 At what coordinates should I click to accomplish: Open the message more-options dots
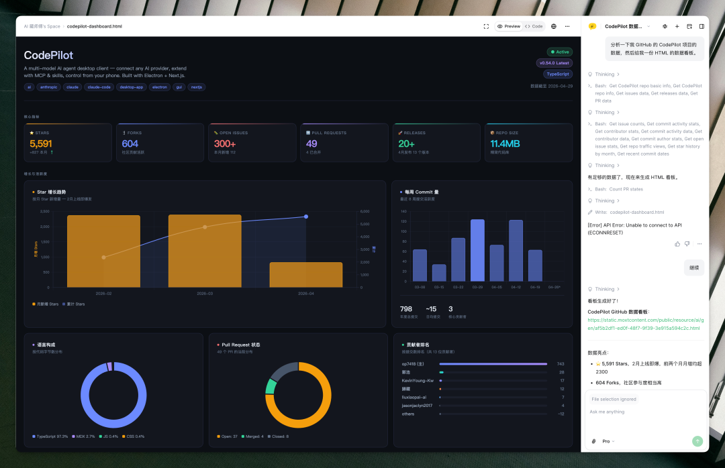pyautogui.click(x=699, y=244)
